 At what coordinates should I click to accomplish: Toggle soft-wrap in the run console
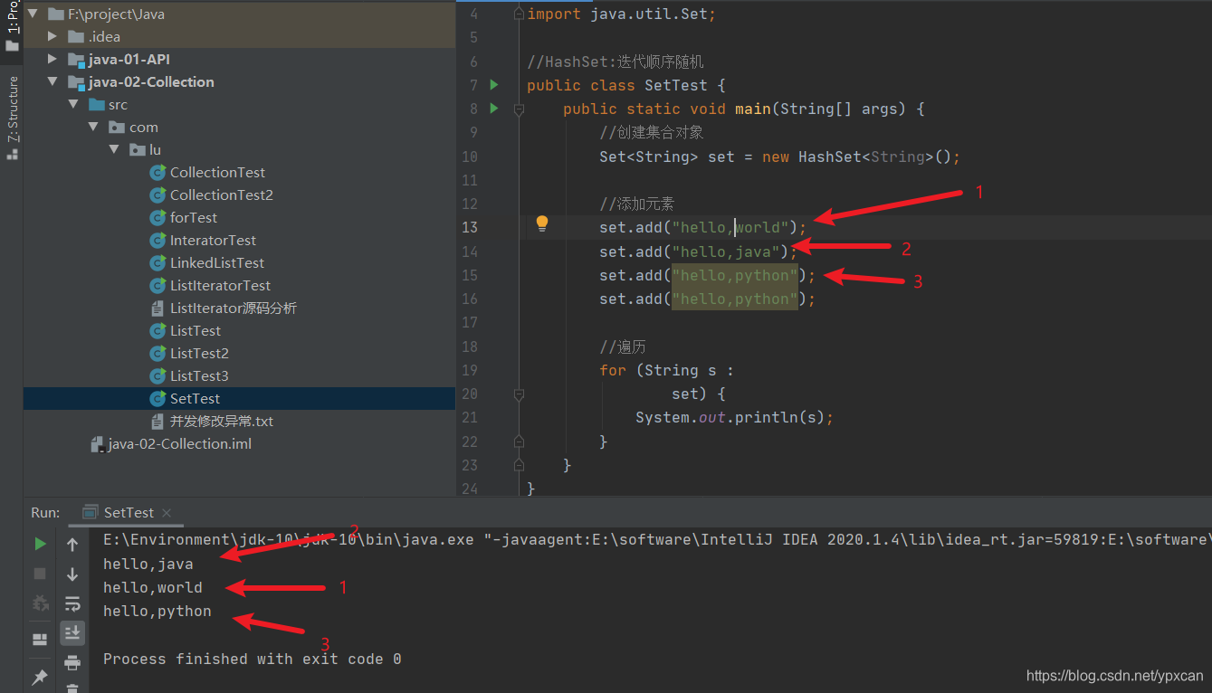[72, 603]
